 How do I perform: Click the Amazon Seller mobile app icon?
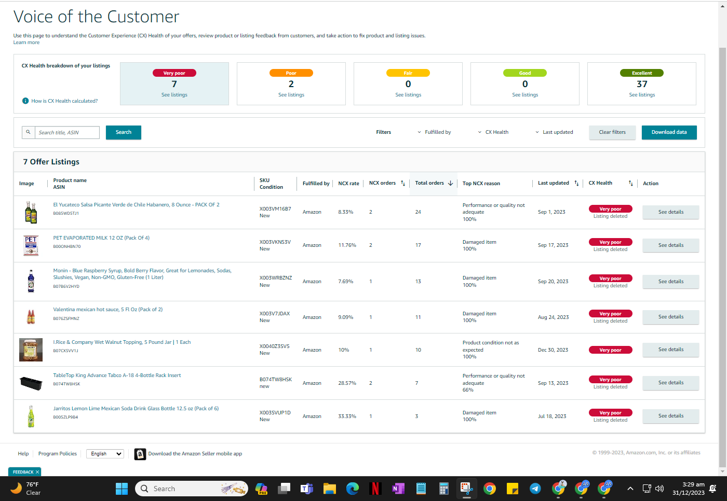coord(140,454)
